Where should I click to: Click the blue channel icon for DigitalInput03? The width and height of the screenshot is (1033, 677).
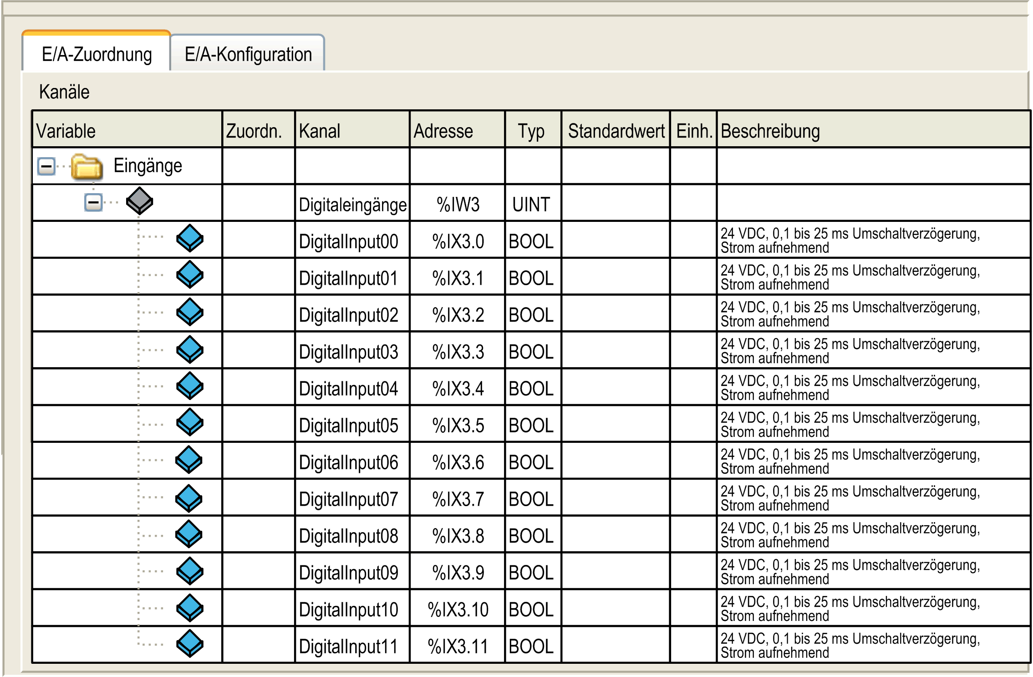tap(190, 349)
